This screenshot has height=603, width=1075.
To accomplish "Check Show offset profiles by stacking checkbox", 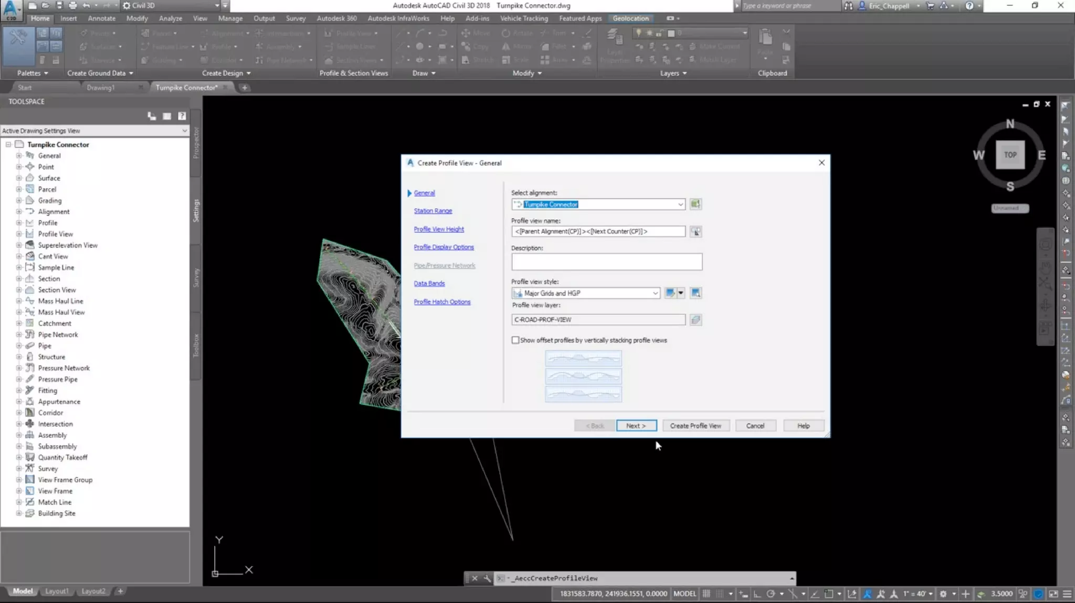I will click(515, 340).
